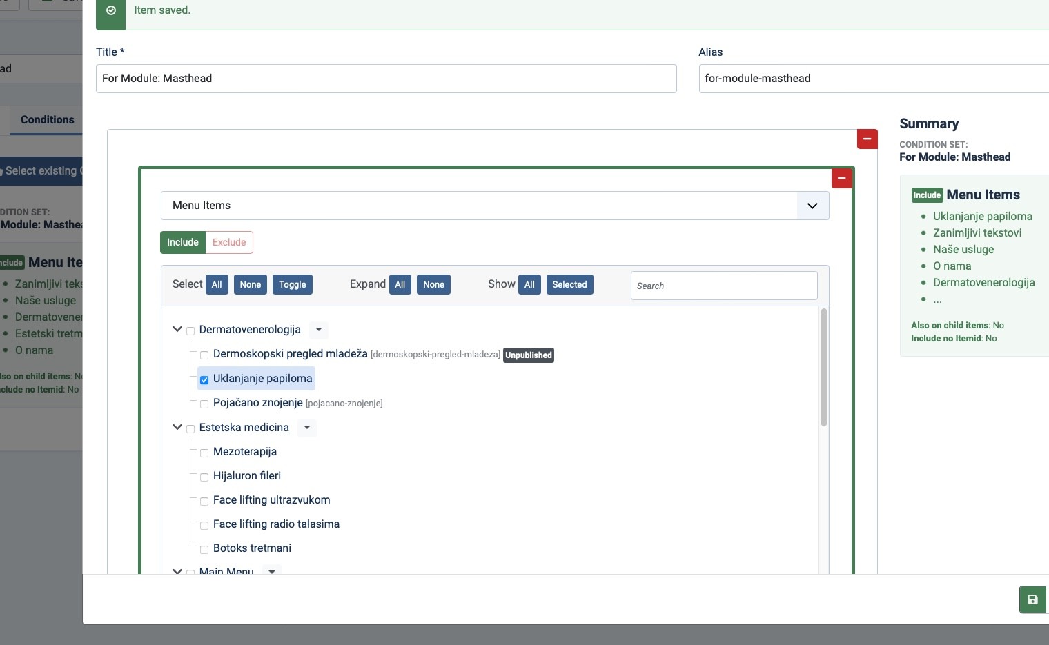Switch rule to Exclude
Image resolution: width=1049 pixels, height=645 pixels.
(229, 242)
